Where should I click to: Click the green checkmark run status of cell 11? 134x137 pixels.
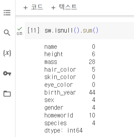(x=20, y=29)
